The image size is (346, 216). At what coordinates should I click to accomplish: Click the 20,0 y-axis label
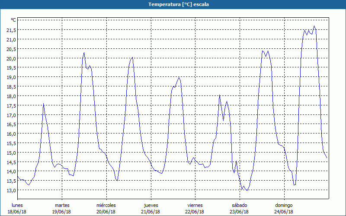click(11, 58)
